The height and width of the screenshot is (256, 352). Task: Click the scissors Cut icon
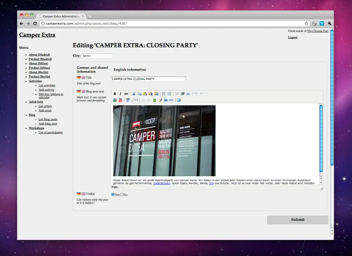coord(134,94)
